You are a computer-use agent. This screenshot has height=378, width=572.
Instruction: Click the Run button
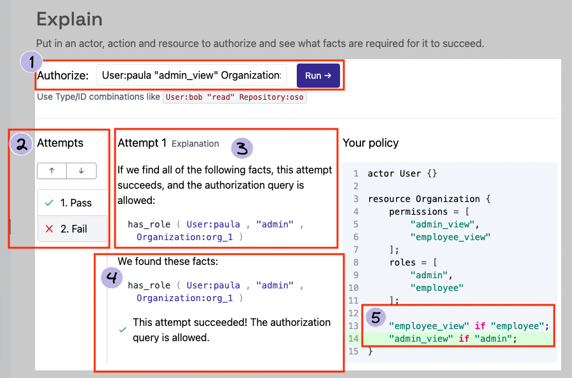click(x=318, y=76)
